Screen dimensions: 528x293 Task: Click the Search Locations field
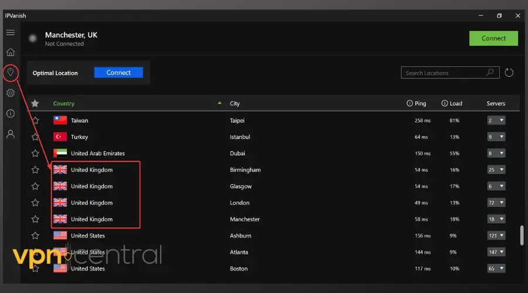pyautogui.click(x=450, y=73)
